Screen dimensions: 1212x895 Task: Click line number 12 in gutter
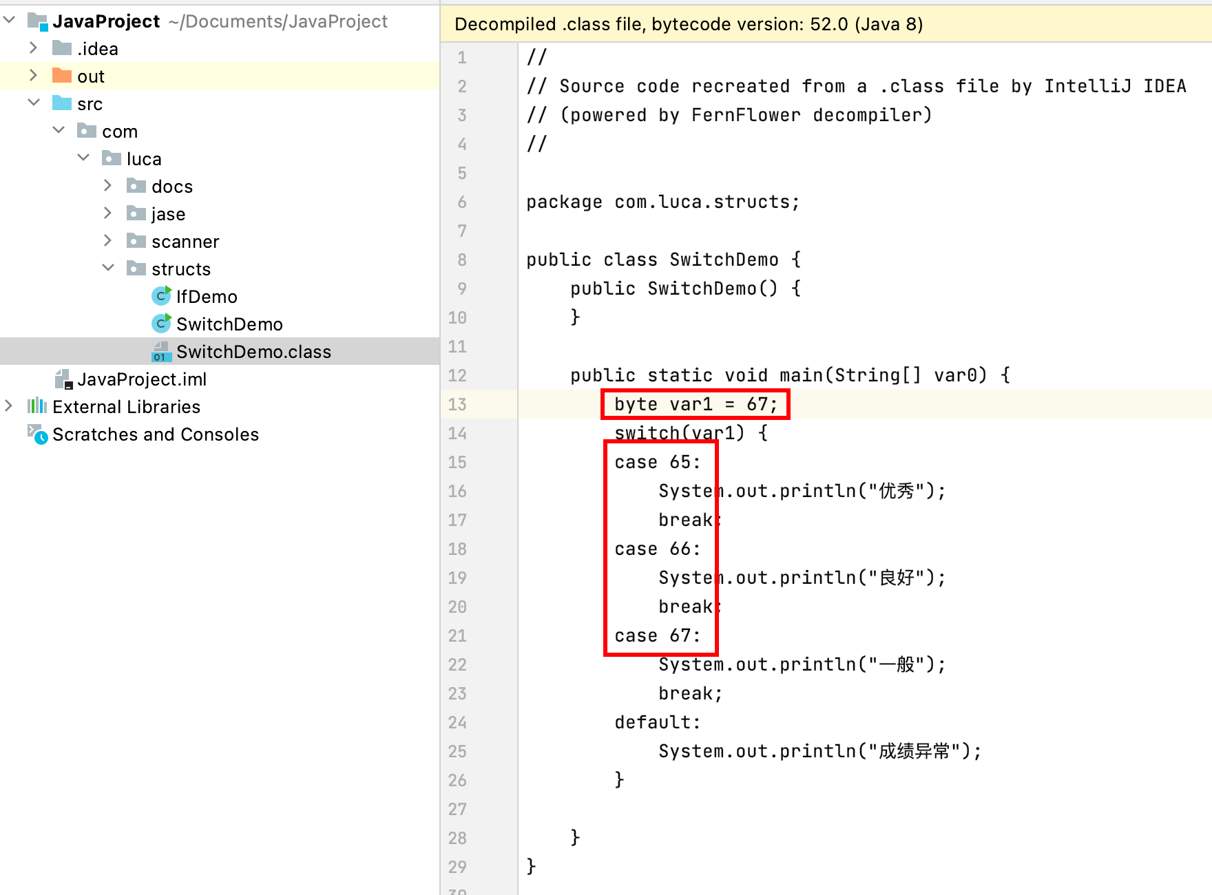[x=457, y=375]
